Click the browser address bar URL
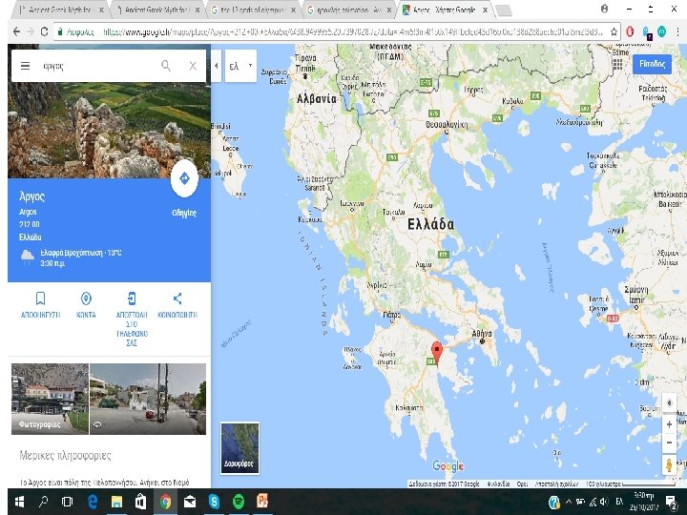Viewport: 687px width, 515px height. 353,31
